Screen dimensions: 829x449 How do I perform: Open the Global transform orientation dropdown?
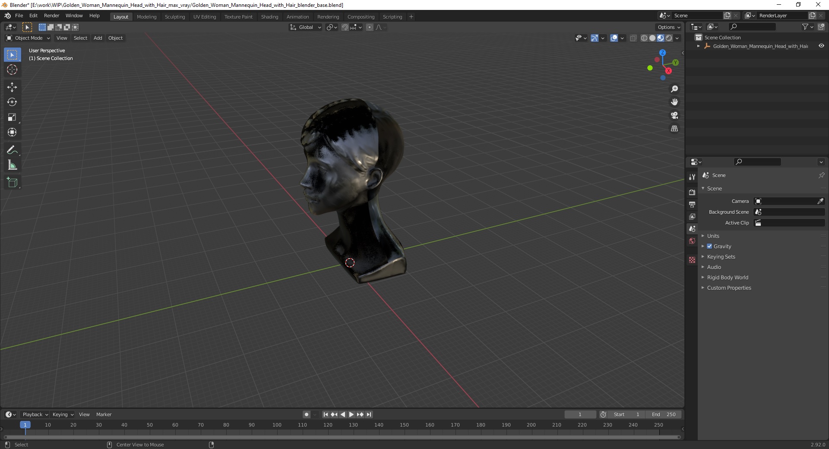coord(306,27)
